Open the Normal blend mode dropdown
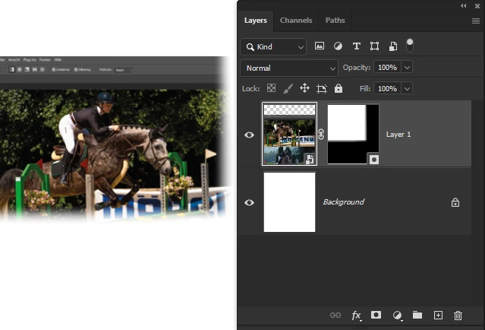 pos(289,68)
